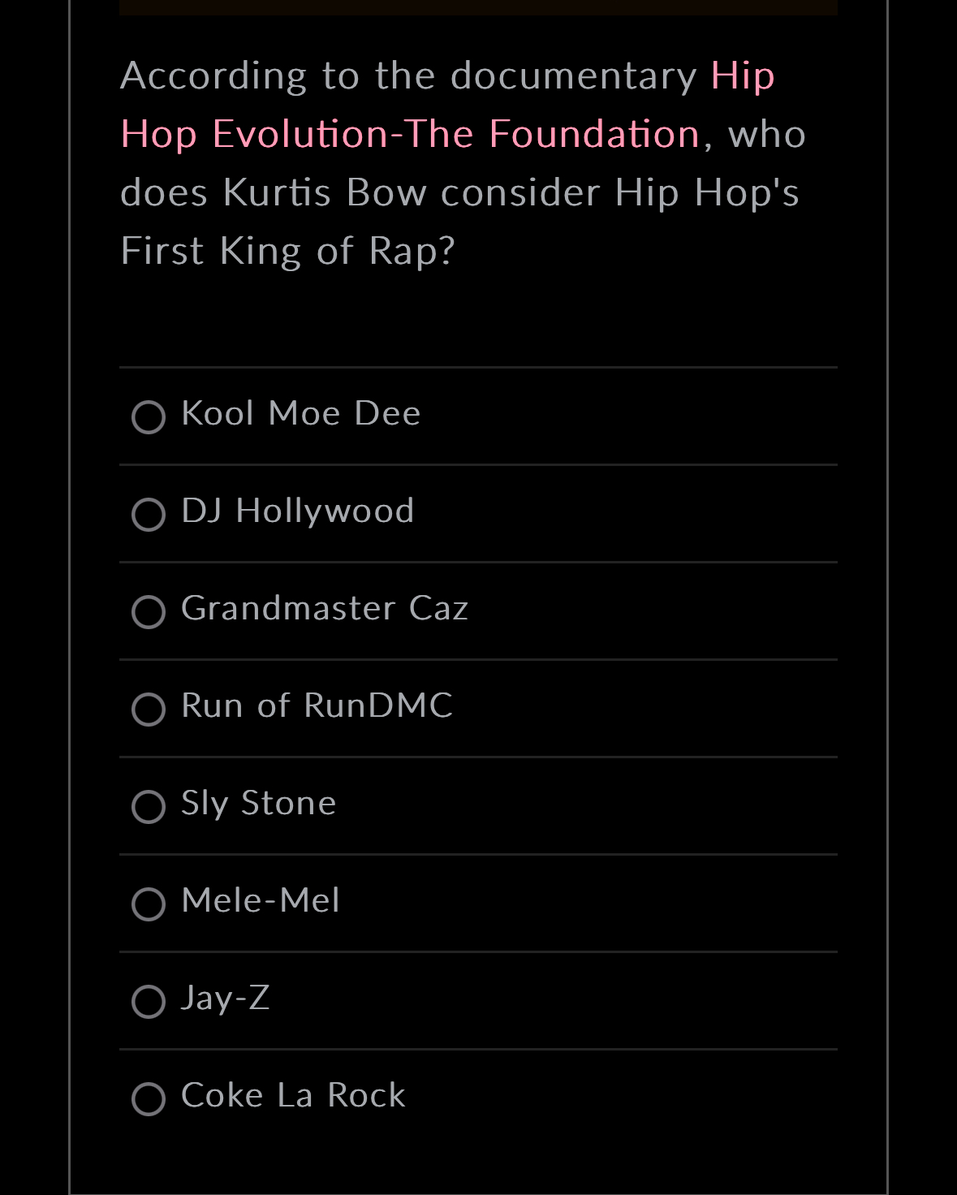Click the Grandmaster Caz answer text label
The image size is (957, 1195).
[x=325, y=609]
